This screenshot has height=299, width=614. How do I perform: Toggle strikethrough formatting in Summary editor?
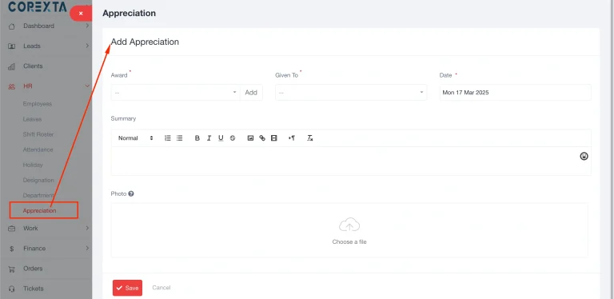pos(233,138)
